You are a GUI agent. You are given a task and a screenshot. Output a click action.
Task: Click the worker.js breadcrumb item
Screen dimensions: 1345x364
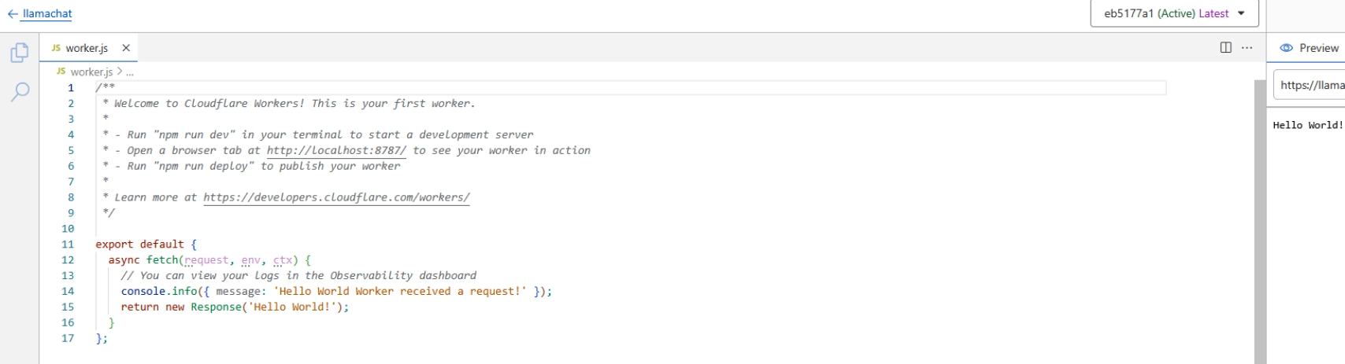coord(91,72)
